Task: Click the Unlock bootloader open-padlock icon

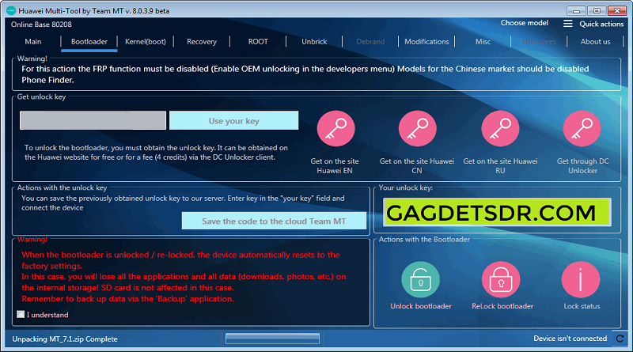Action: [420, 279]
